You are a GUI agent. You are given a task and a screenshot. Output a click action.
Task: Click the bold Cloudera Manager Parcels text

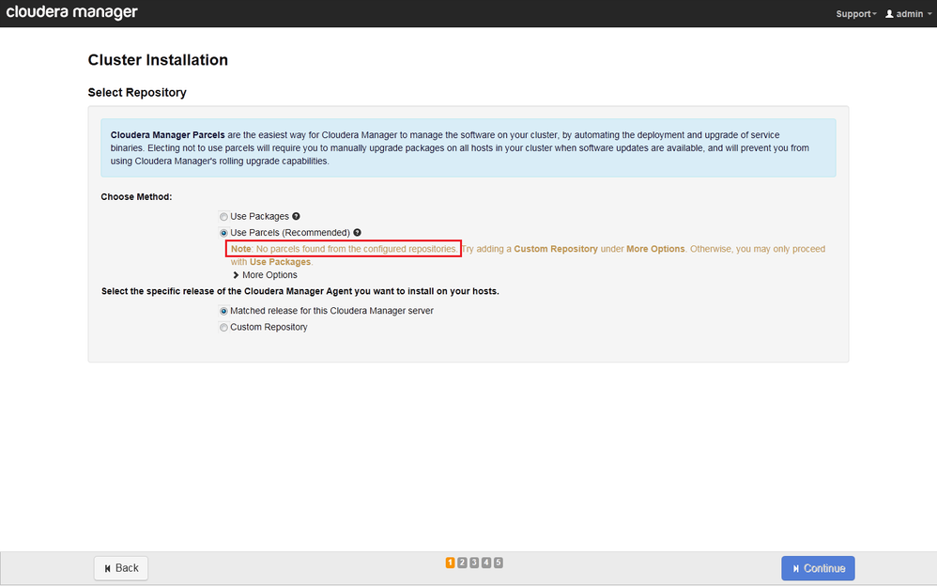[167, 135]
